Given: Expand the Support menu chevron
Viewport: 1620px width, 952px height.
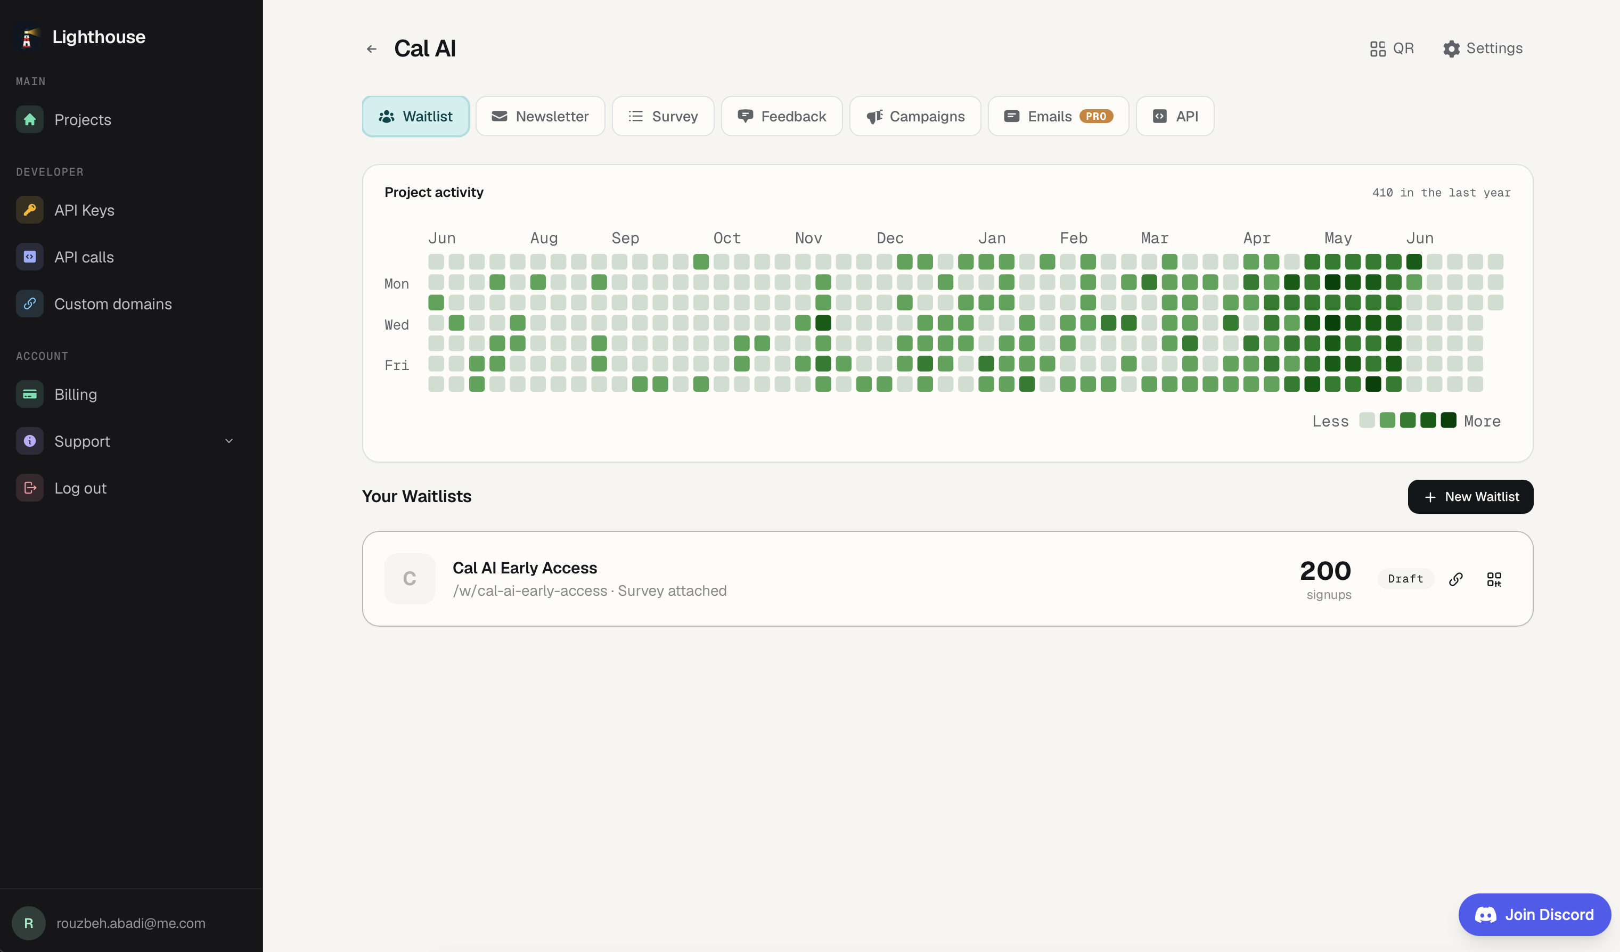Looking at the screenshot, I should (229, 441).
